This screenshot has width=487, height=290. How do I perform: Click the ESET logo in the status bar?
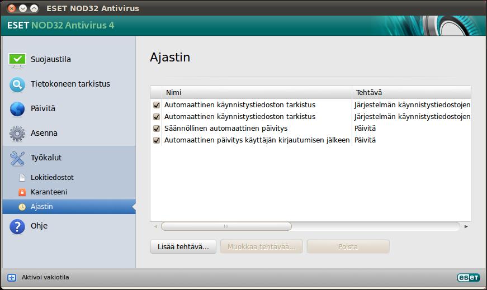(x=469, y=277)
